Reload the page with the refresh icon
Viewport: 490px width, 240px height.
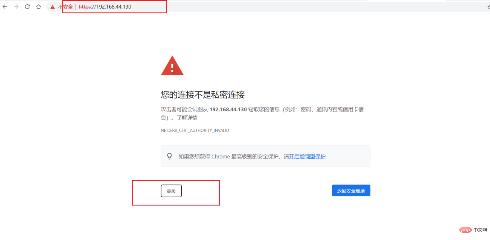point(27,7)
